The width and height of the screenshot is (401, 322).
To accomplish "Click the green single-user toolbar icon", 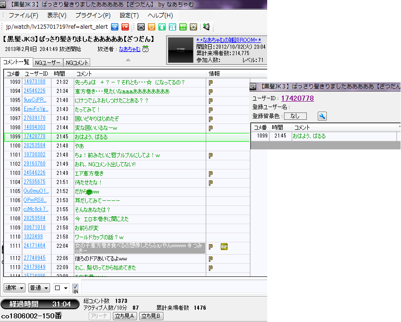I will coord(162,26).
